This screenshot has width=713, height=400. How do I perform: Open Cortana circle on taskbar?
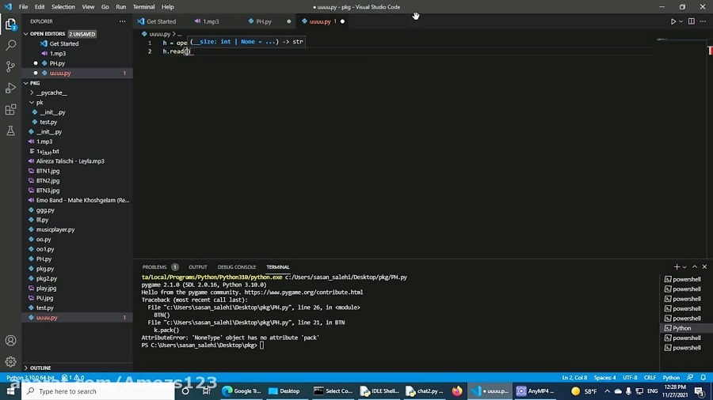185,391
